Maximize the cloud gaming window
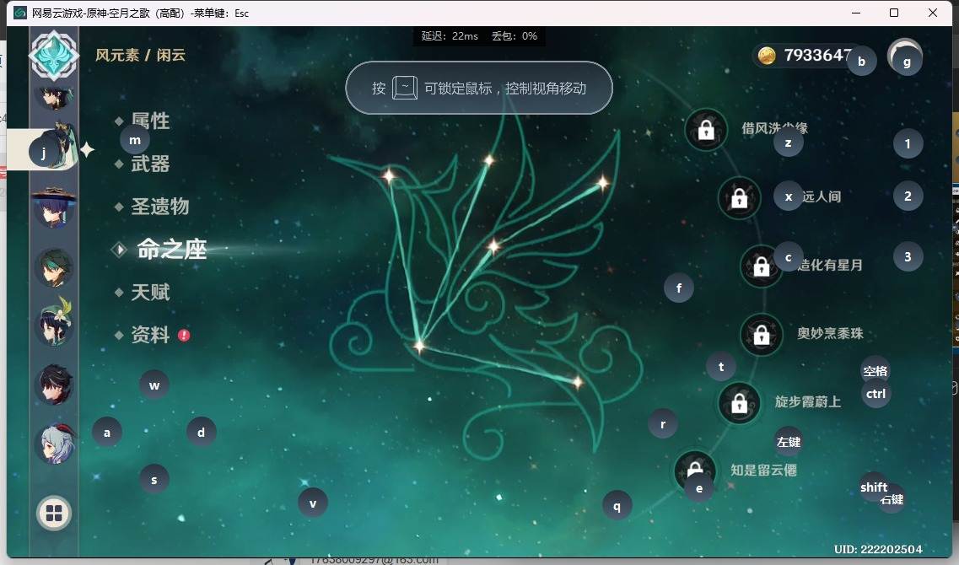 click(893, 13)
